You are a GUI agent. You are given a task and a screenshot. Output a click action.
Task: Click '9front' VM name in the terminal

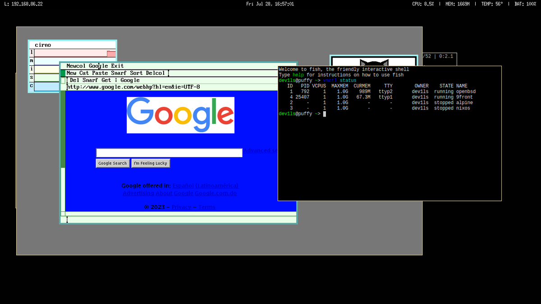pos(464,97)
